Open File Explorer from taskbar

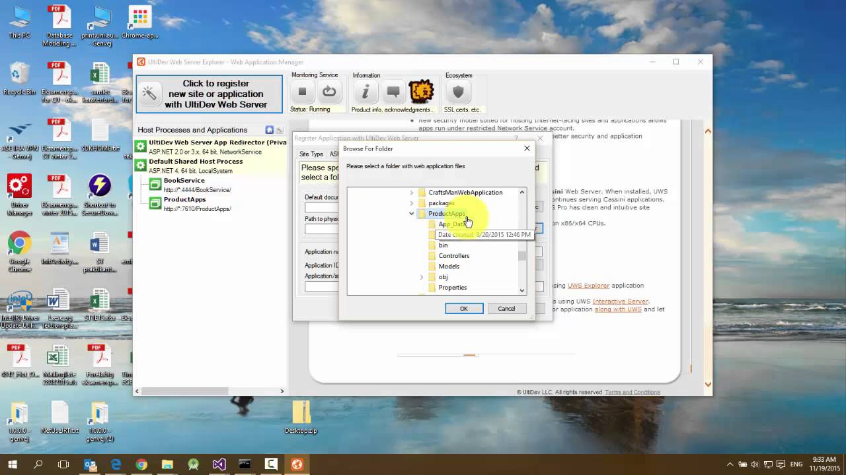click(x=167, y=464)
